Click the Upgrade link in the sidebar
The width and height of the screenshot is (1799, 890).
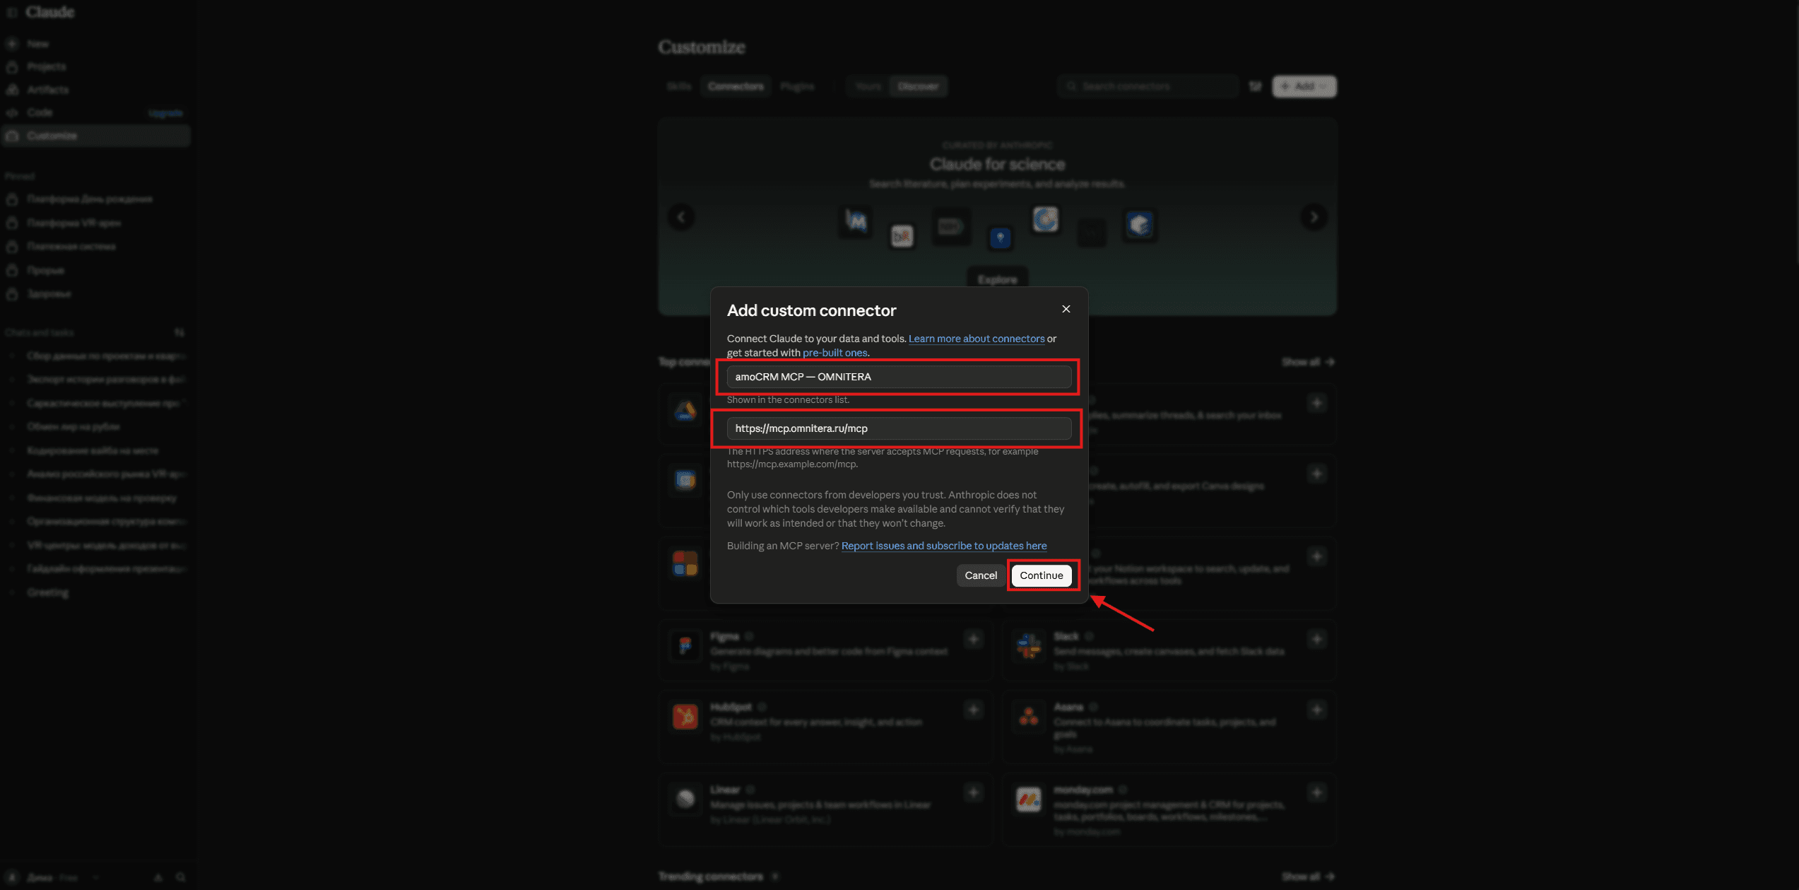pos(166,113)
